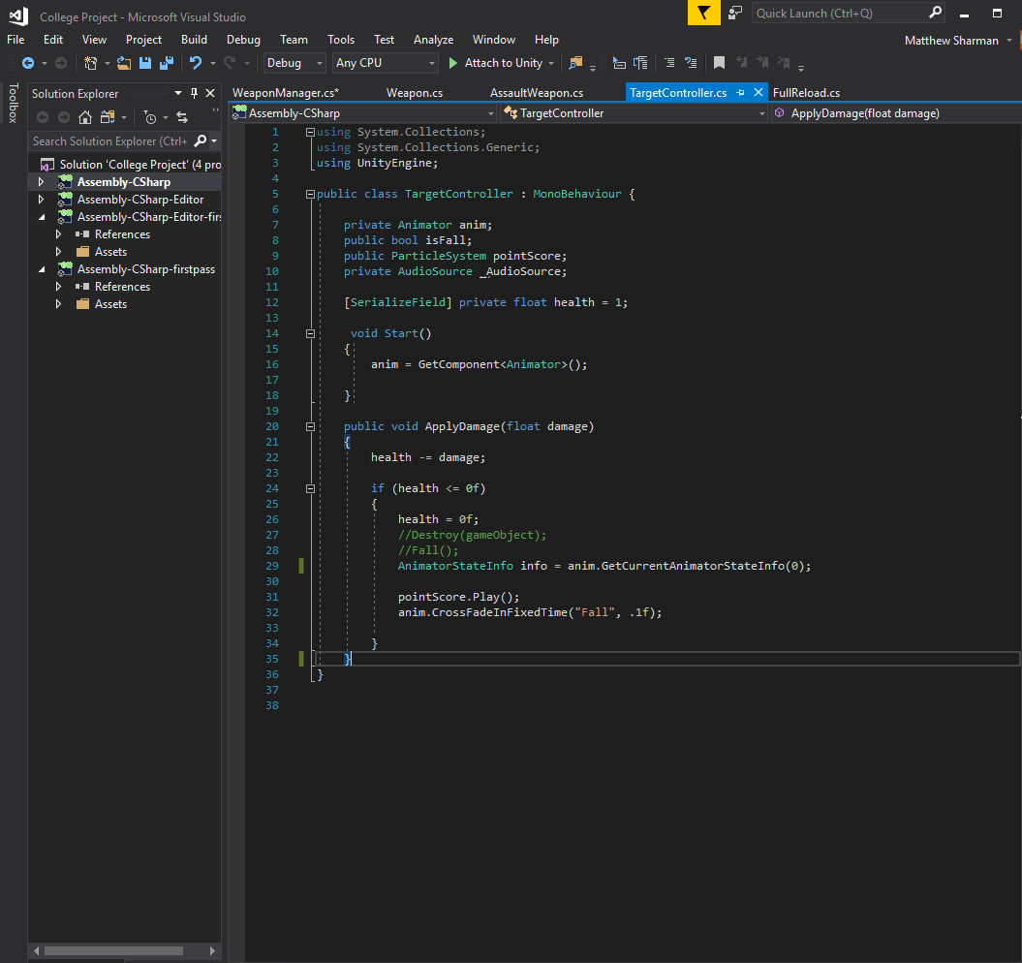Toggle pin on TargetController.cs tab
Viewport: 1022px width, 963px height.
tap(740, 93)
